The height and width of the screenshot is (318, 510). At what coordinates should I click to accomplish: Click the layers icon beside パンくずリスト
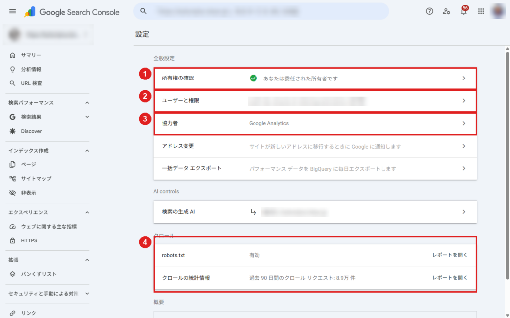(x=12, y=274)
